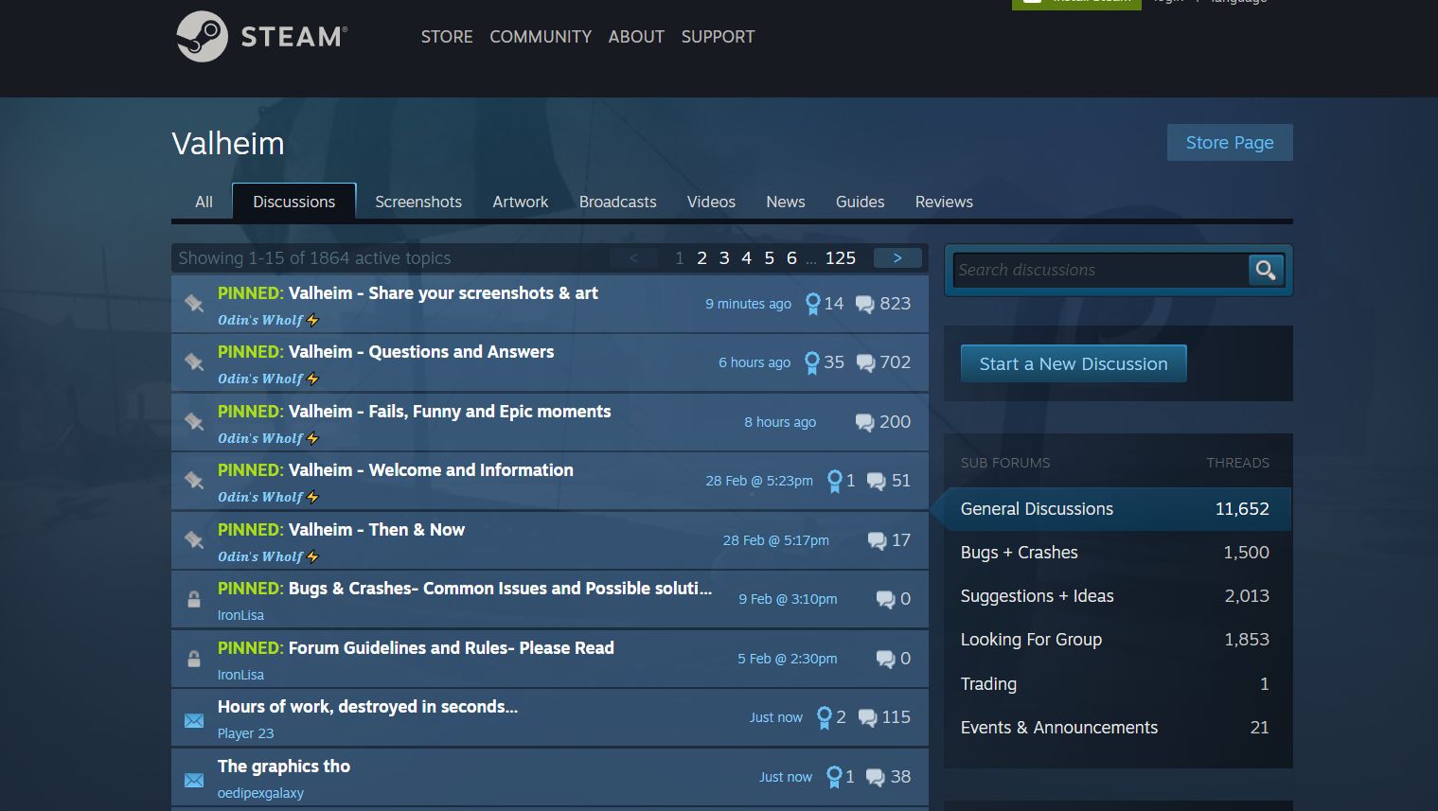Click the Steam logo

tap(262, 37)
